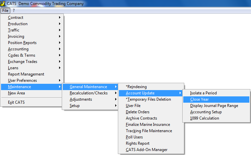The height and width of the screenshot is (155, 251).
Task: Open Tracking File Maintenance
Action: [151, 131]
